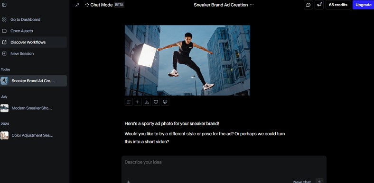Viewport: 374px width, 183px height.
Task: Click the Sneaker Brand Ad Creation title
Action: pyautogui.click(x=221, y=5)
